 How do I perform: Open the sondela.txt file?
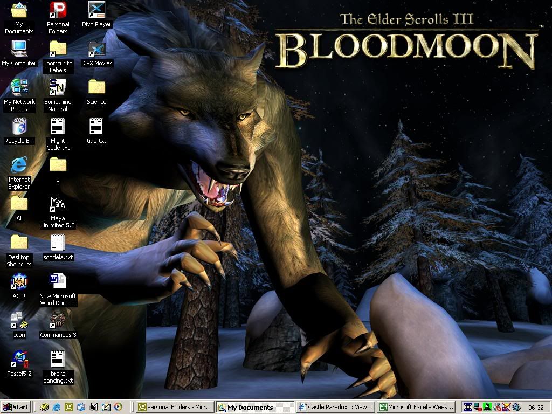[x=58, y=247]
